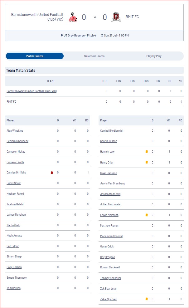This screenshot has width=189, height=308.
Task: Open Alex Winckles player profile
Action: (15, 131)
